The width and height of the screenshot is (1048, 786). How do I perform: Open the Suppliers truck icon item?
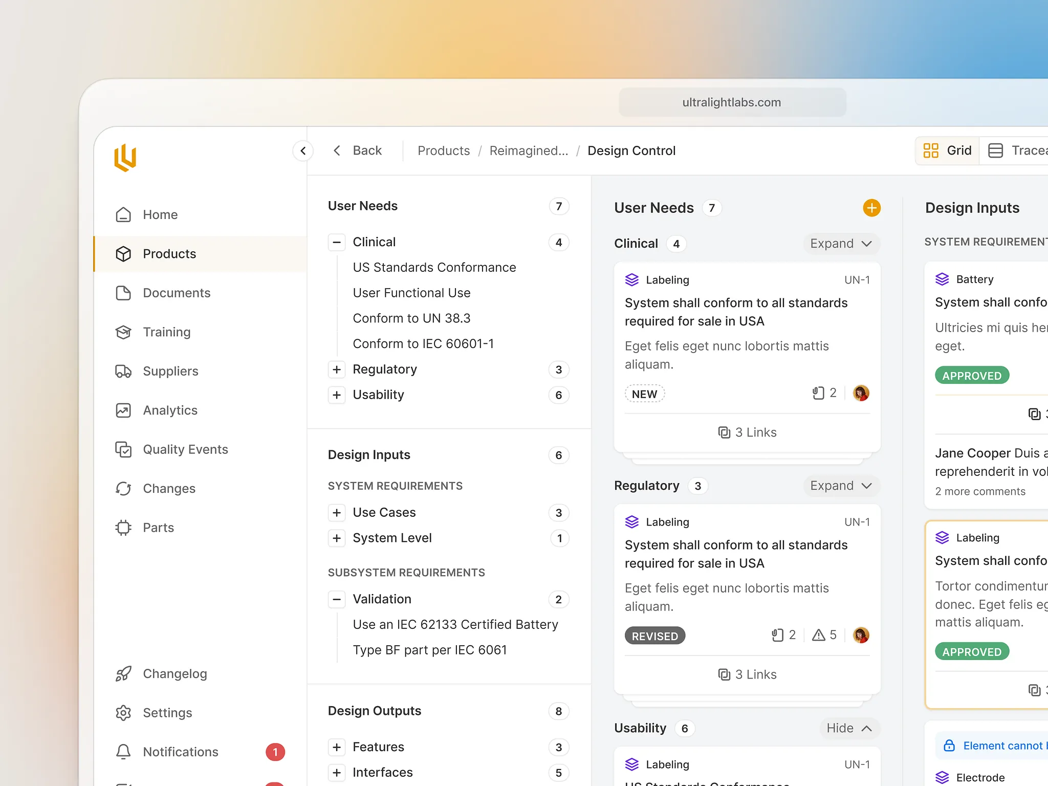pos(123,371)
